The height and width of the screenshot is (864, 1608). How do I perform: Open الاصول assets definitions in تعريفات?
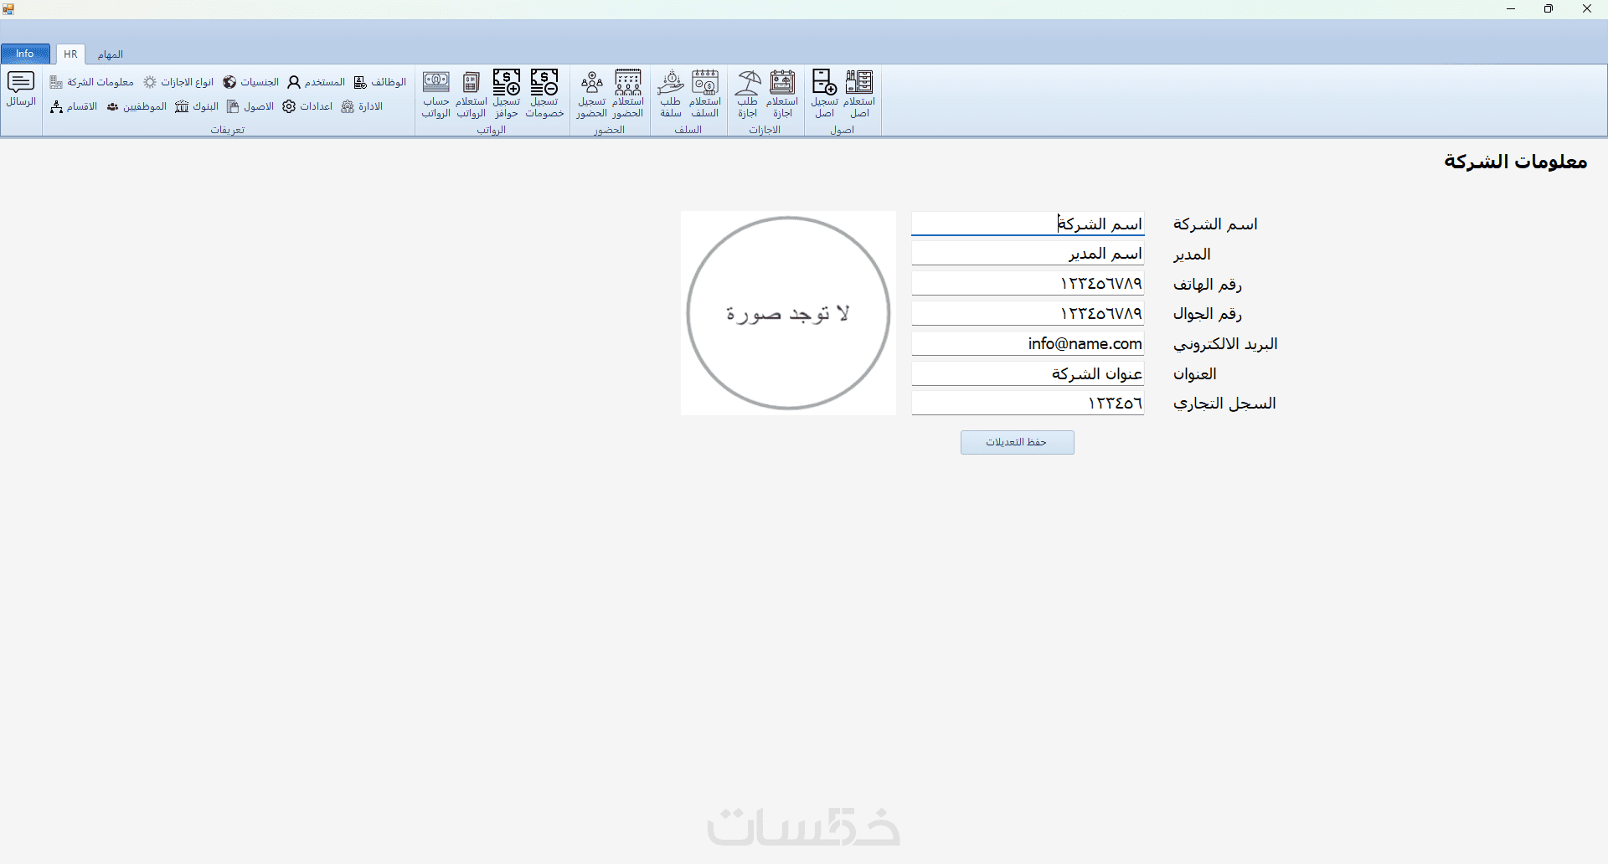[x=250, y=106]
